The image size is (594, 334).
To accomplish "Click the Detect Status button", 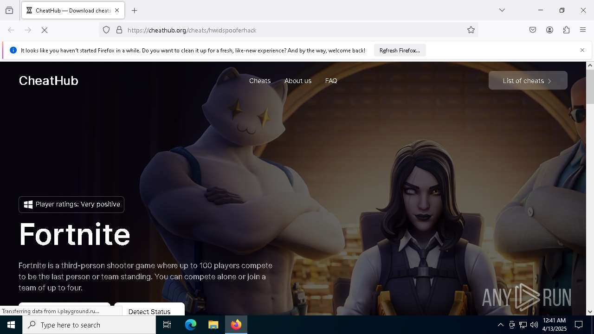I will pos(149,309).
